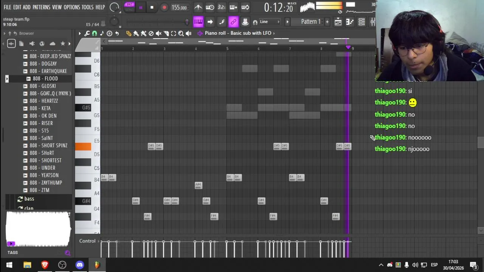Toggle the 3.2.1 countdown before recording
The width and height of the screenshot is (484, 272).
point(222,7)
